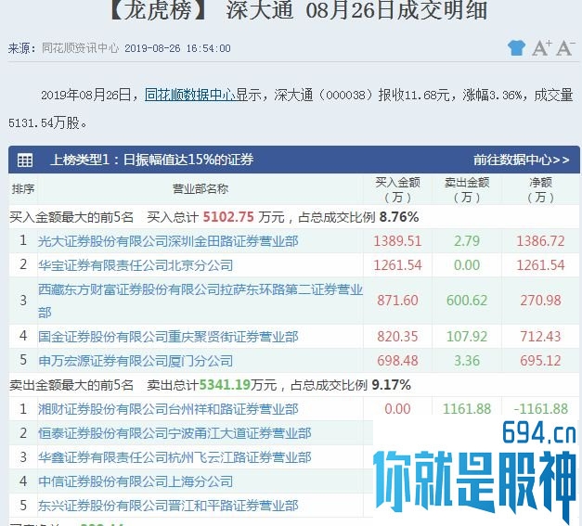Screen dimensions: 582x526
Task: Open 华宝证券北京分公司 link
Action: [136, 265]
